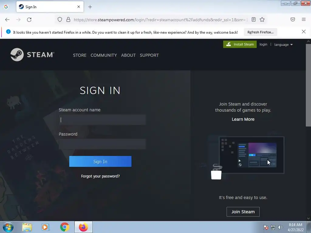This screenshot has height=233, width=311.
Task: Toggle reader view icon in address bar
Action: (x=254, y=19)
